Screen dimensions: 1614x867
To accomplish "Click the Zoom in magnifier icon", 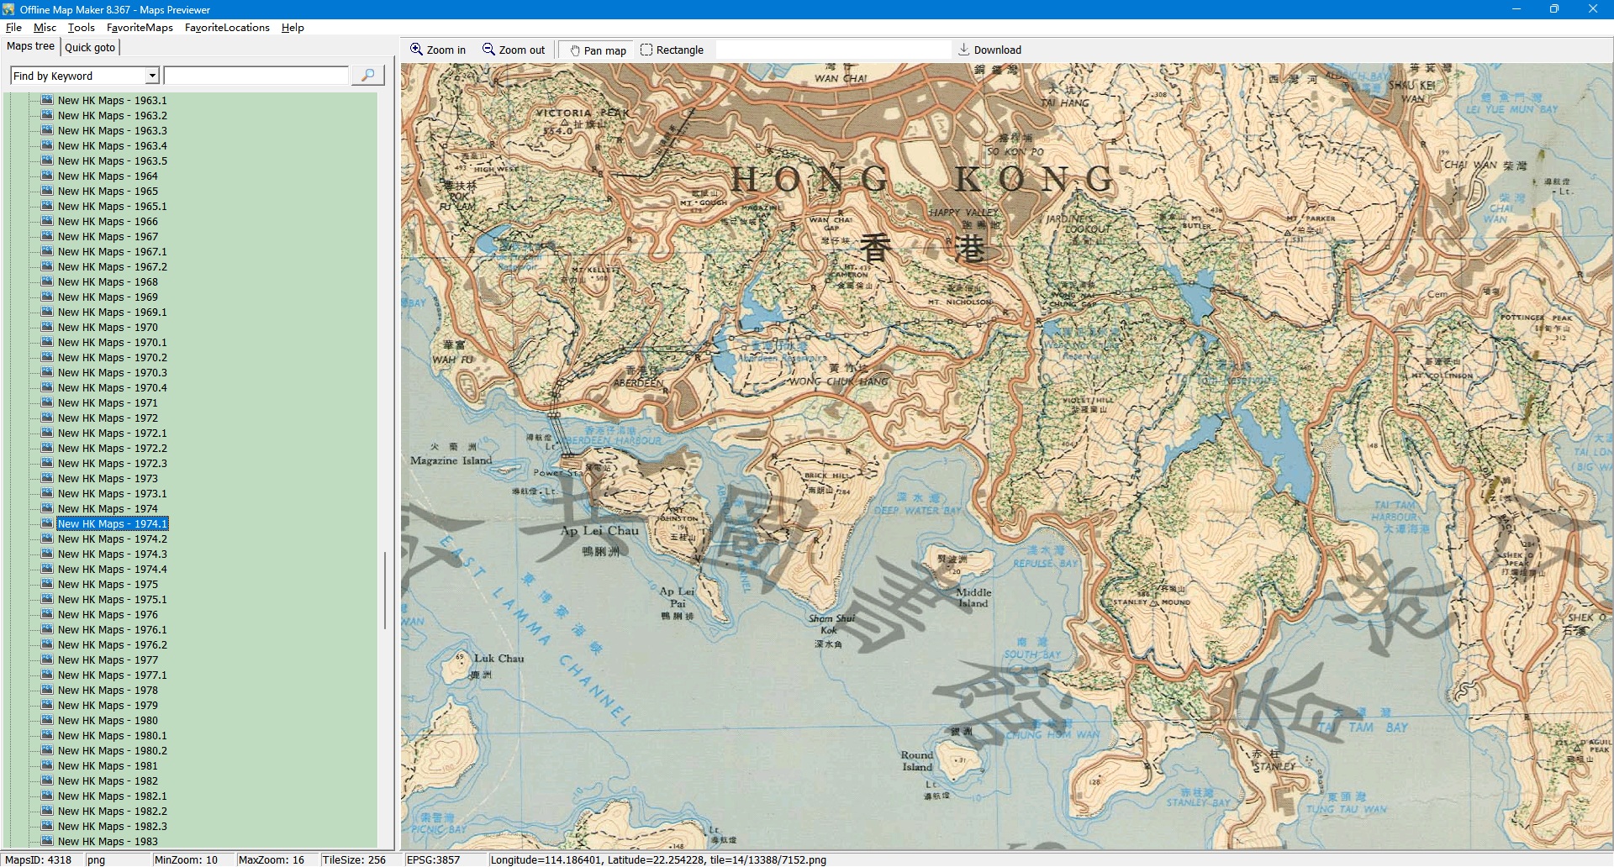I will pos(416,50).
